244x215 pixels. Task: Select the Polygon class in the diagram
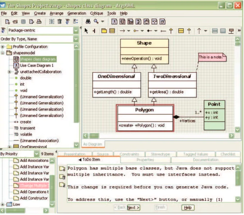pyautogui.click(x=145, y=118)
